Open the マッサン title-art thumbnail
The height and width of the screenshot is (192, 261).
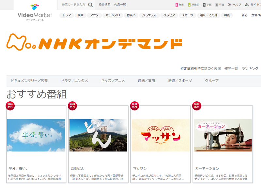161,135
